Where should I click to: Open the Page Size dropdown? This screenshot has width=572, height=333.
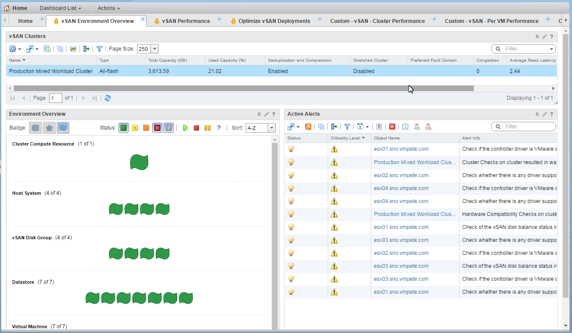pos(155,49)
